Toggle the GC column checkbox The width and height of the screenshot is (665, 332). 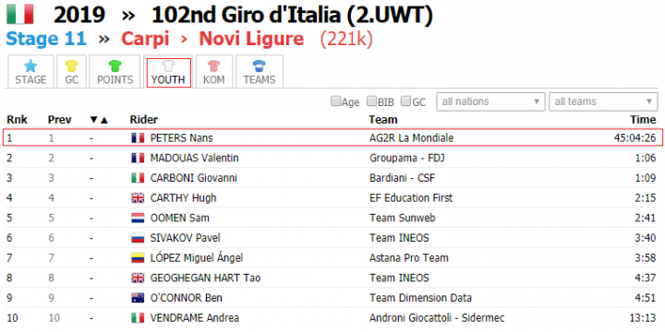click(405, 101)
